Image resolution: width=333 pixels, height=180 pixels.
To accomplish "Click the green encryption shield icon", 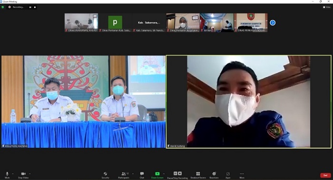I will pyautogui.click(x=3, y=7).
